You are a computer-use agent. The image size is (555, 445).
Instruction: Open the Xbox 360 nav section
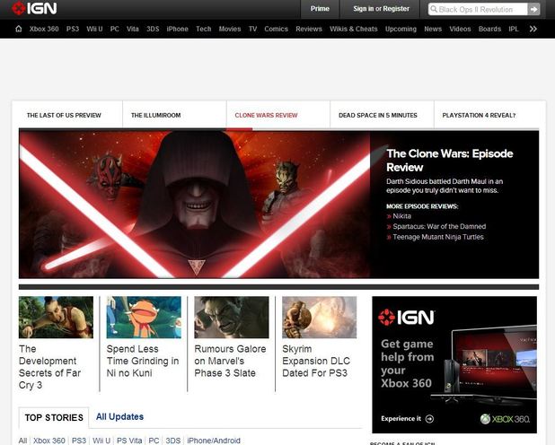coord(44,29)
